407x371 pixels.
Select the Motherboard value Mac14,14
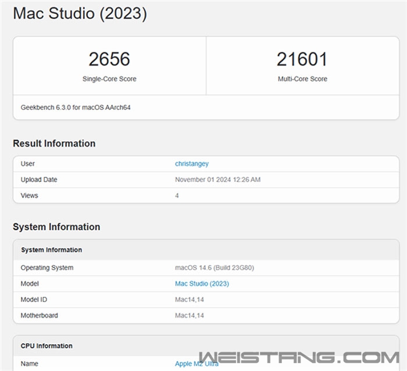coord(190,315)
